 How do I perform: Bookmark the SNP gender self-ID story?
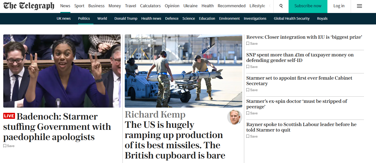pos(252,67)
